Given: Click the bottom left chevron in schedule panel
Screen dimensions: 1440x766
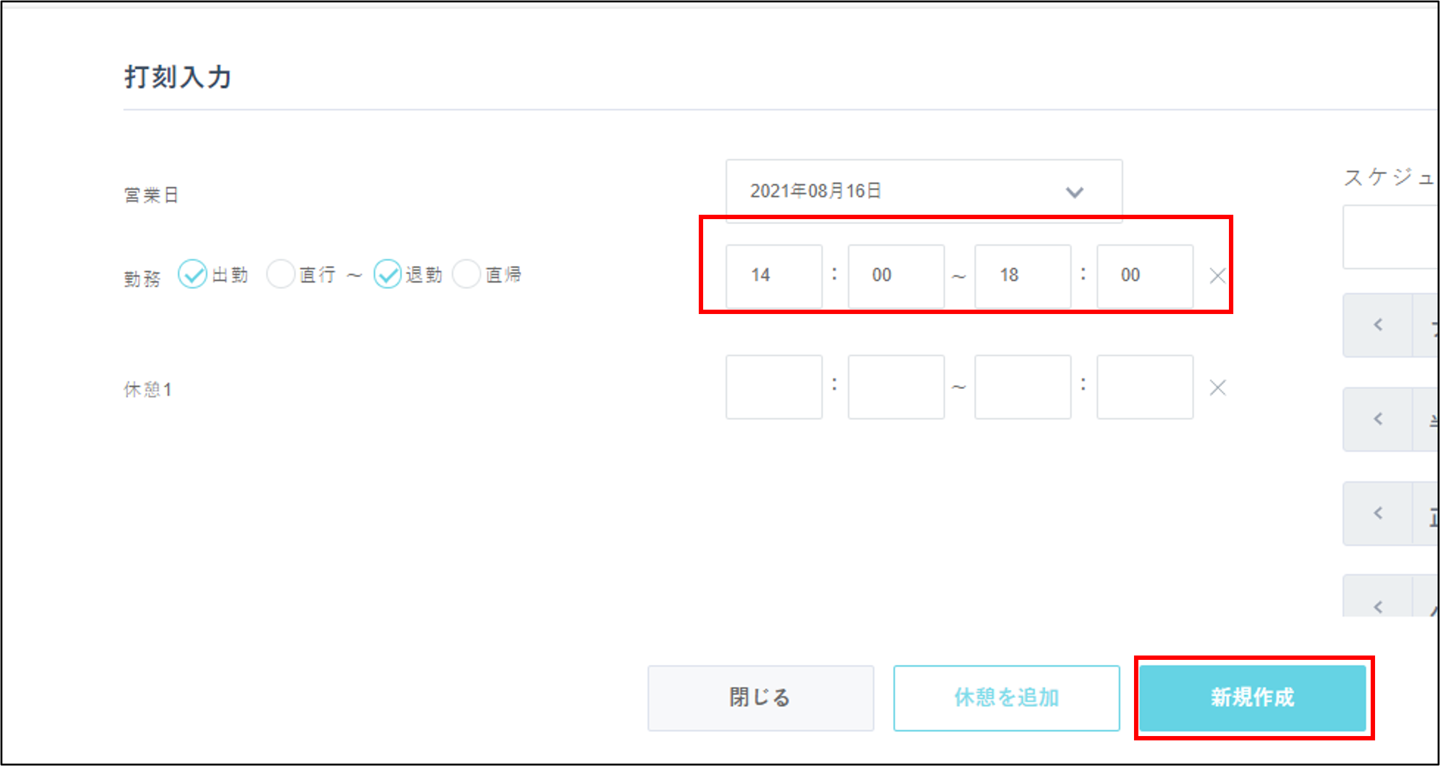Looking at the screenshot, I should (1378, 606).
